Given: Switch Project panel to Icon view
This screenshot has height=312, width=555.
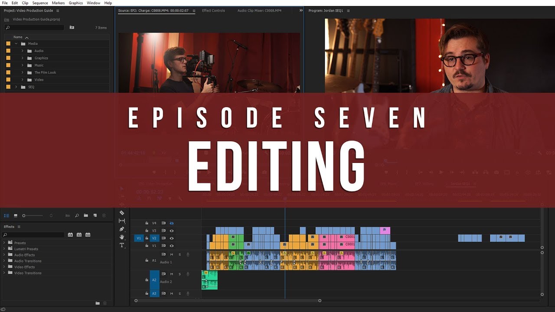Looking at the screenshot, I should click(x=16, y=215).
